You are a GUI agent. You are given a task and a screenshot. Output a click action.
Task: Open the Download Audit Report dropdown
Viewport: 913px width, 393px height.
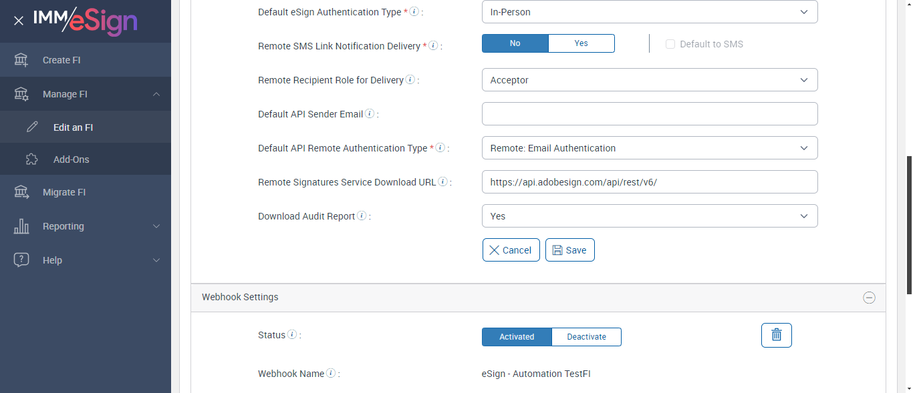coord(649,216)
